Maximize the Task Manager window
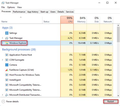 [107, 3]
